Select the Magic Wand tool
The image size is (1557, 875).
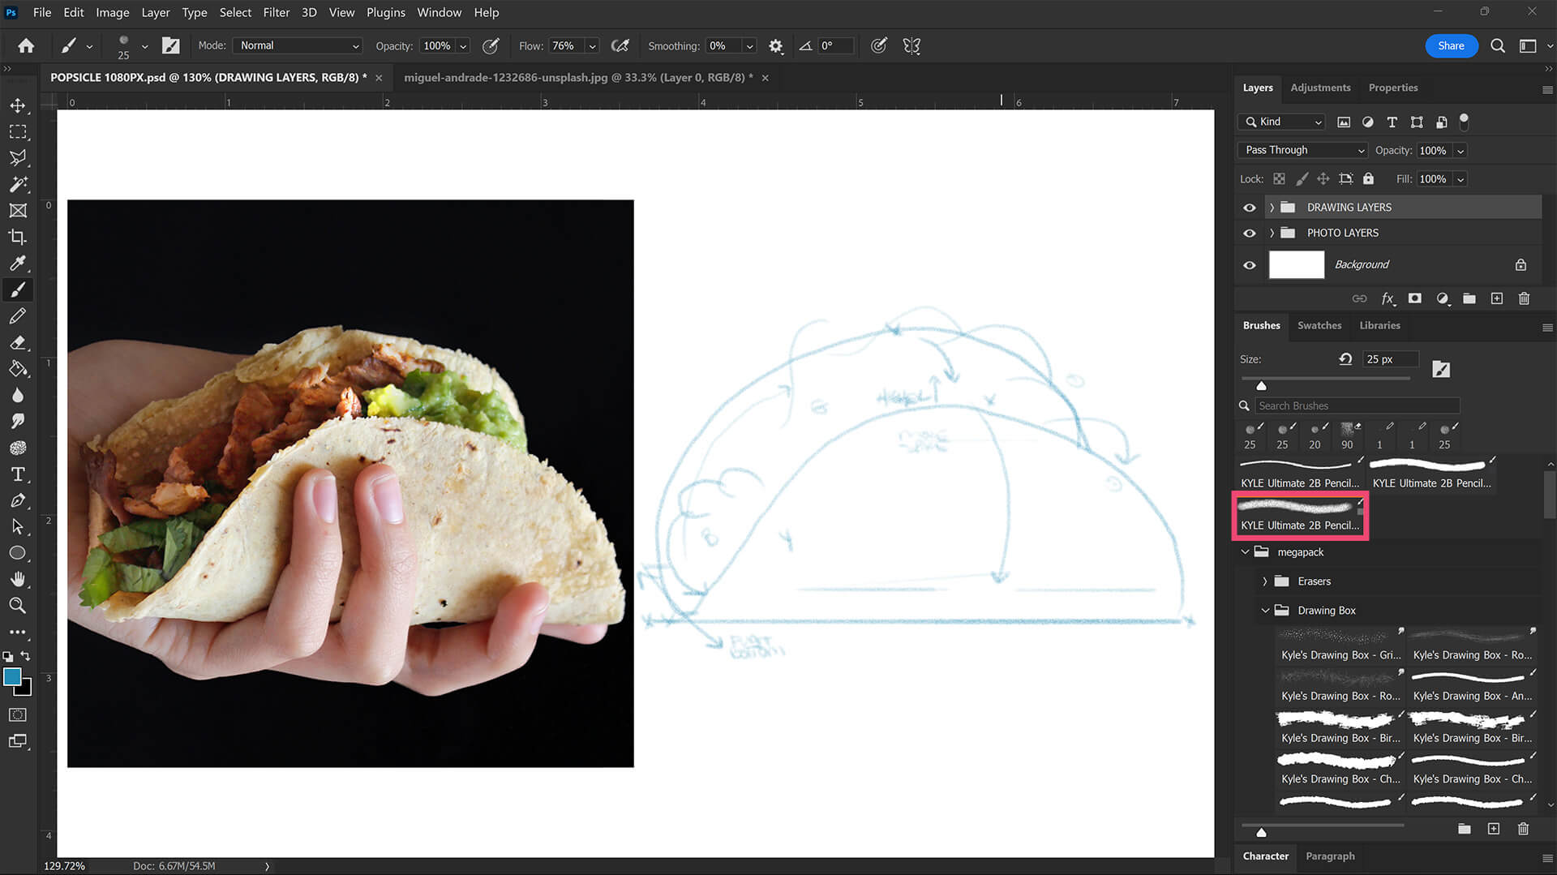tap(18, 184)
